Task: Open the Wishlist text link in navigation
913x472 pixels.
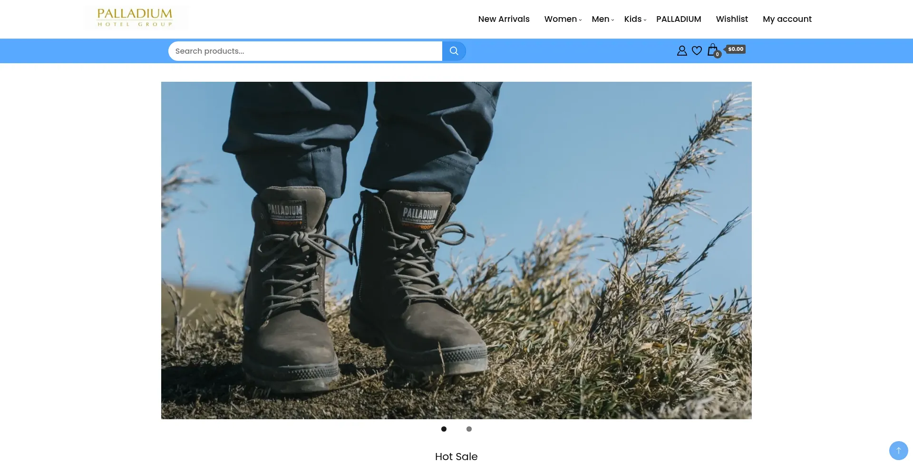Action: (732, 19)
